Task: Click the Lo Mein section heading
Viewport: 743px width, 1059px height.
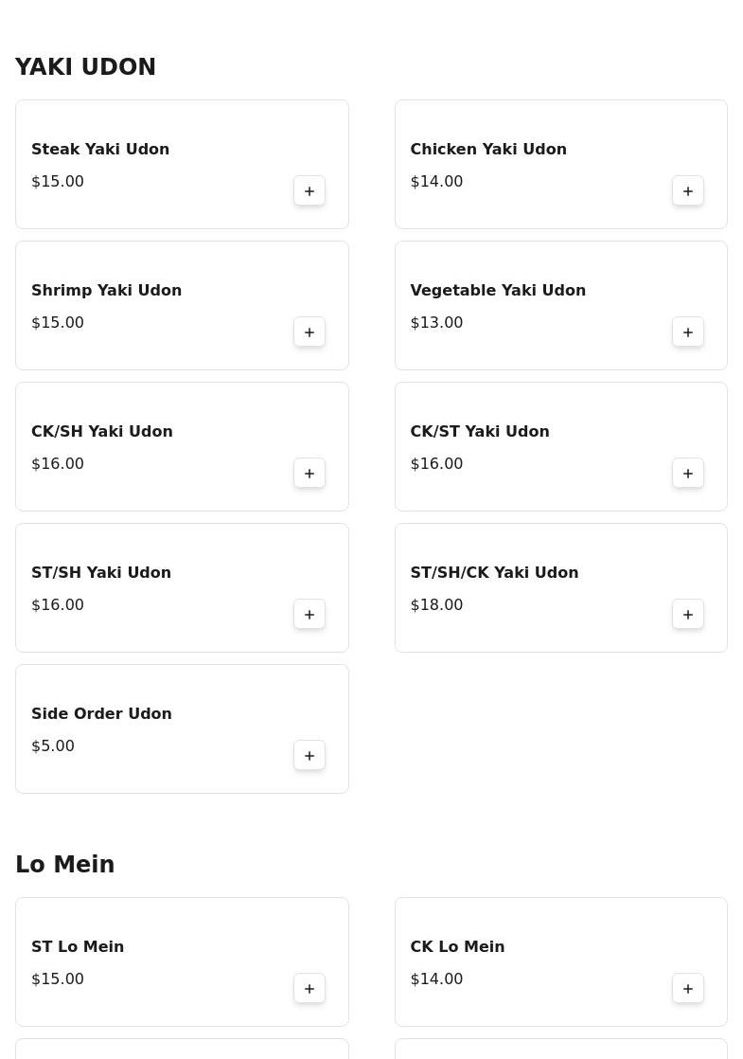Action: (x=64, y=865)
